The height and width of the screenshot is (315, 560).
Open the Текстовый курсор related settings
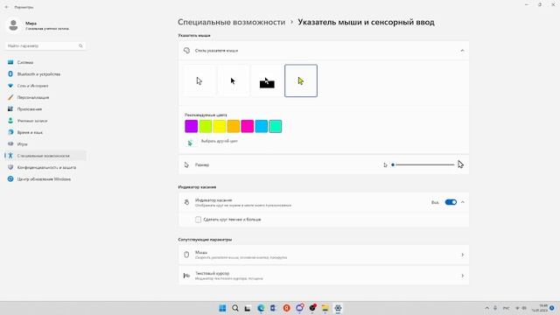tap(324, 276)
